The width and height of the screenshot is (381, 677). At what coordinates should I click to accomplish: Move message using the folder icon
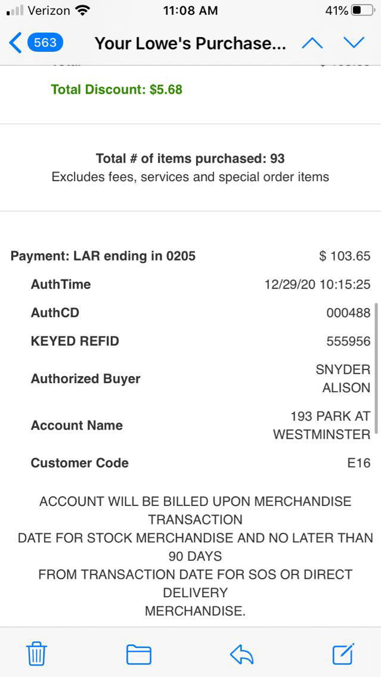tap(138, 654)
